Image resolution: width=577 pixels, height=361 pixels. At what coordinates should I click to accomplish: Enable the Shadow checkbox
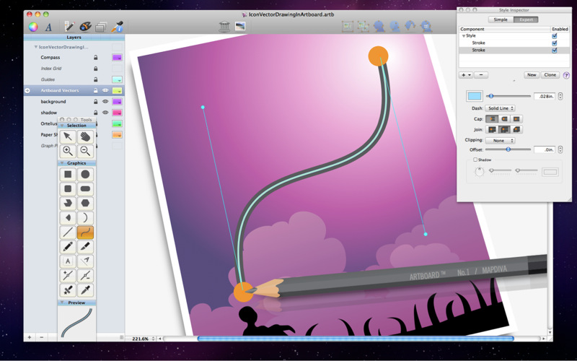475,160
